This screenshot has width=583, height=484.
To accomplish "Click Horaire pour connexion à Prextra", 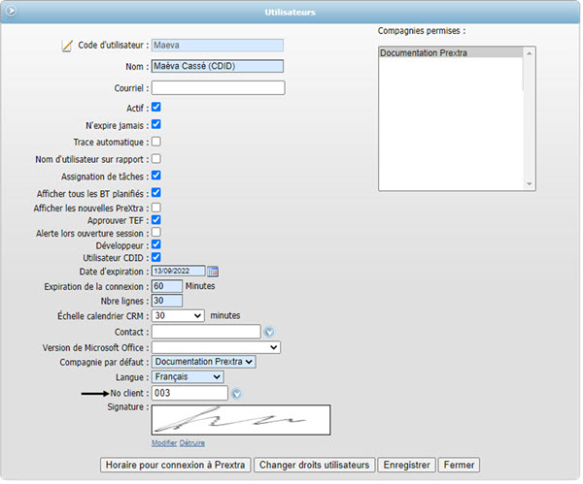I will click(x=175, y=466).
